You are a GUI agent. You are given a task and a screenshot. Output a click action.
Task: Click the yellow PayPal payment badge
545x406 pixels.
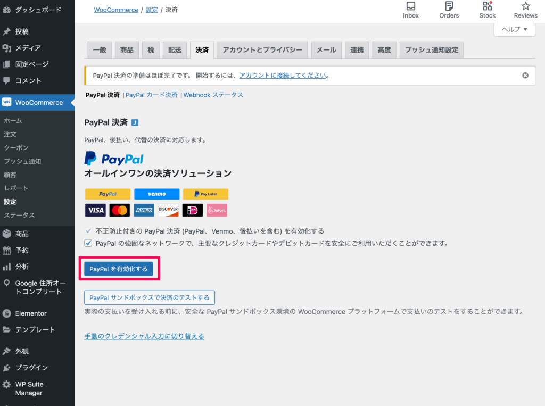(108, 194)
